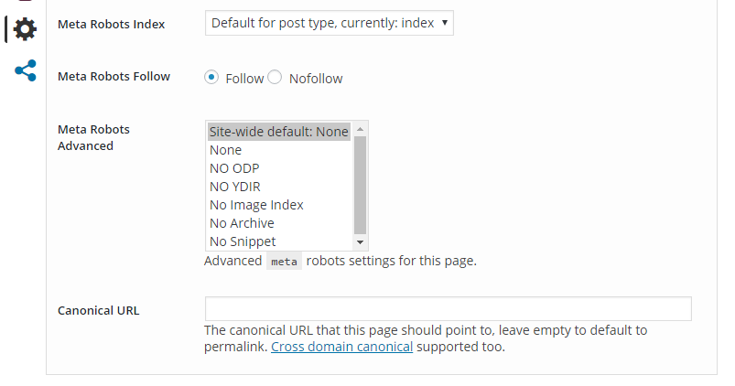735x386 pixels.
Task: Select the Nofollow radio button
Action: 275,77
